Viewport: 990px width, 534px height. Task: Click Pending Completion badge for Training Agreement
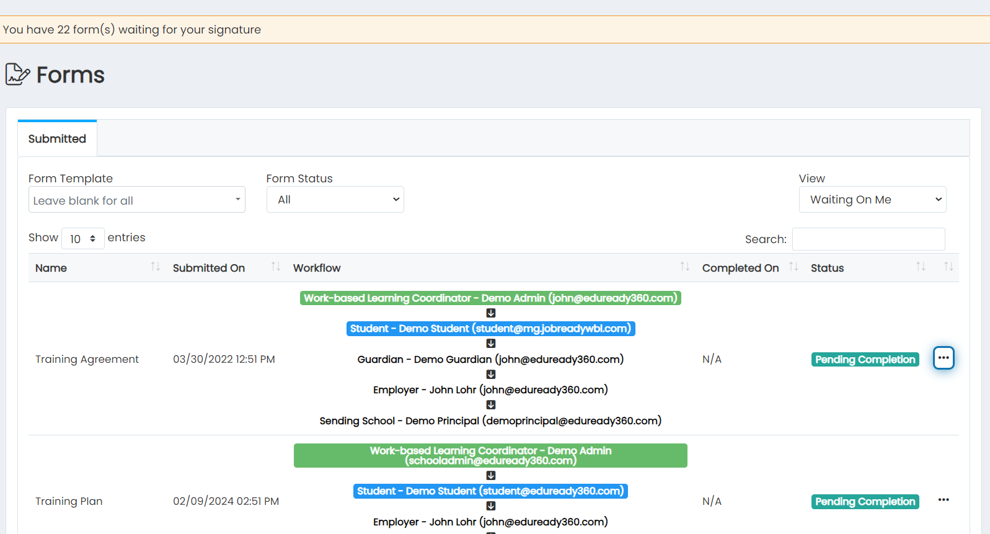pyautogui.click(x=865, y=360)
